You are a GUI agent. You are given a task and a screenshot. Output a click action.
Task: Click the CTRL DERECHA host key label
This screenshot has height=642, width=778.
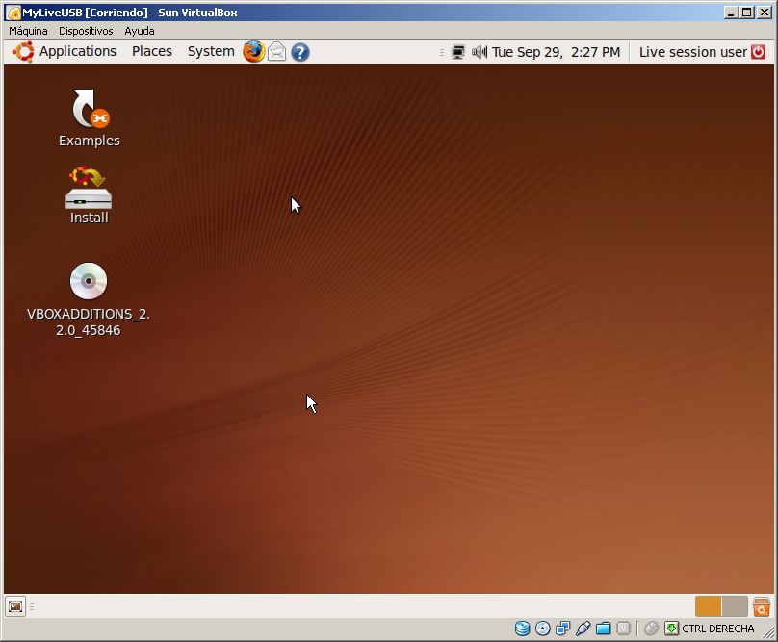click(x=718, y=629)
